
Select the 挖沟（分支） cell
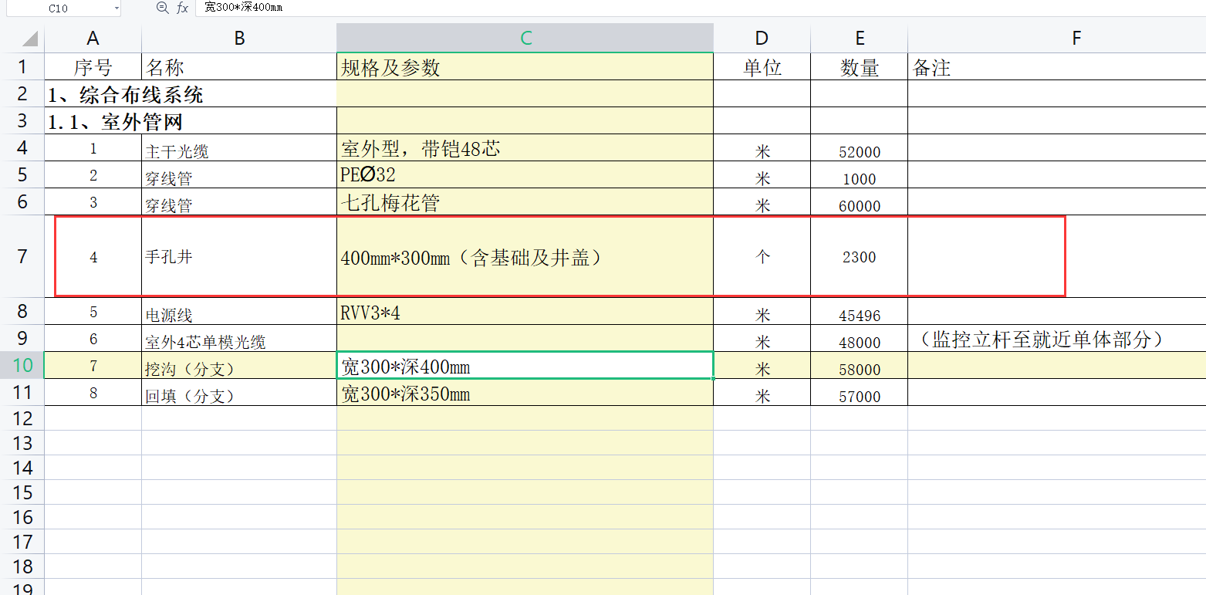pos(239,366)
